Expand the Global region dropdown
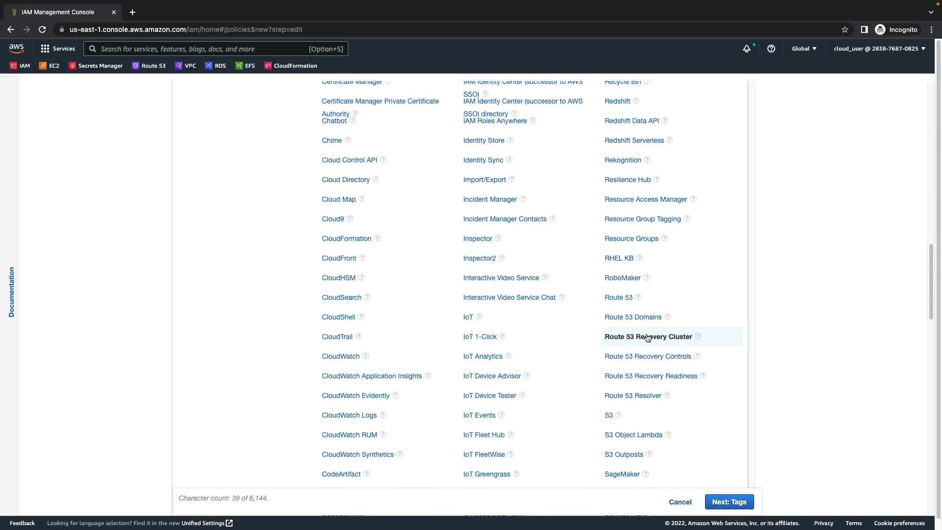The image size is (942, 530). [804, 49]
